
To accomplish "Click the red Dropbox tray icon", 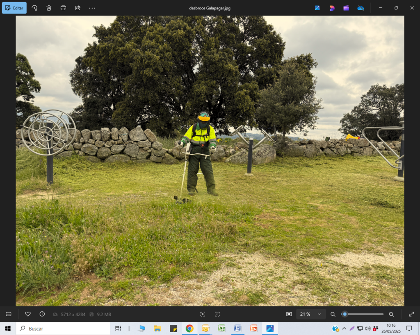I will (x=376, y=328).
